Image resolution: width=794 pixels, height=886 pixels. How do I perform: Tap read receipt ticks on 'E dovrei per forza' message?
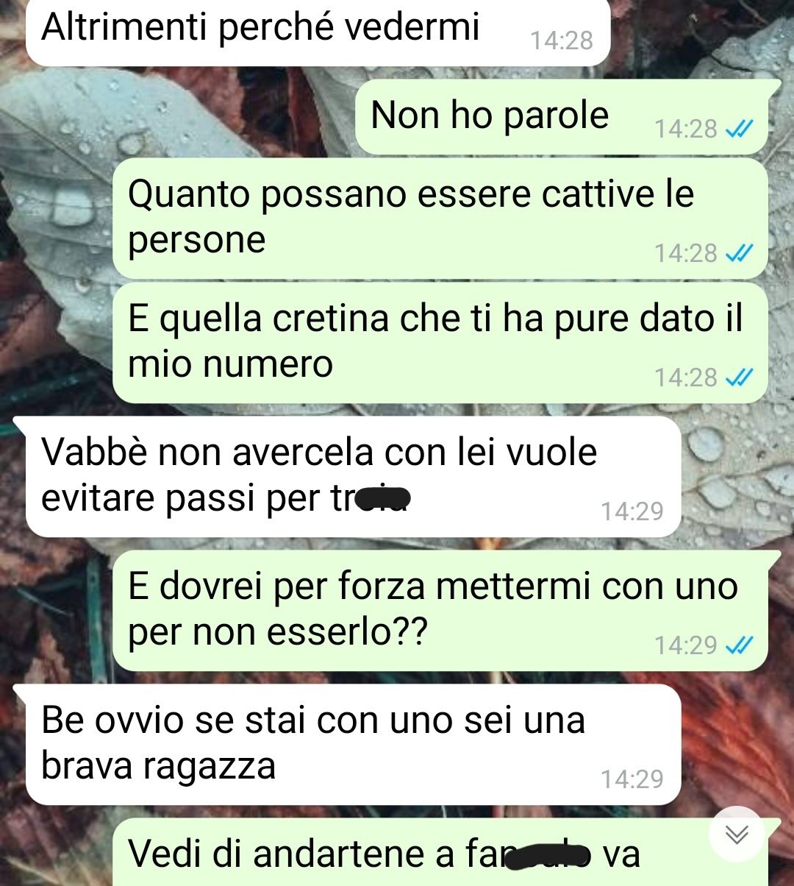tap(738, 645)
